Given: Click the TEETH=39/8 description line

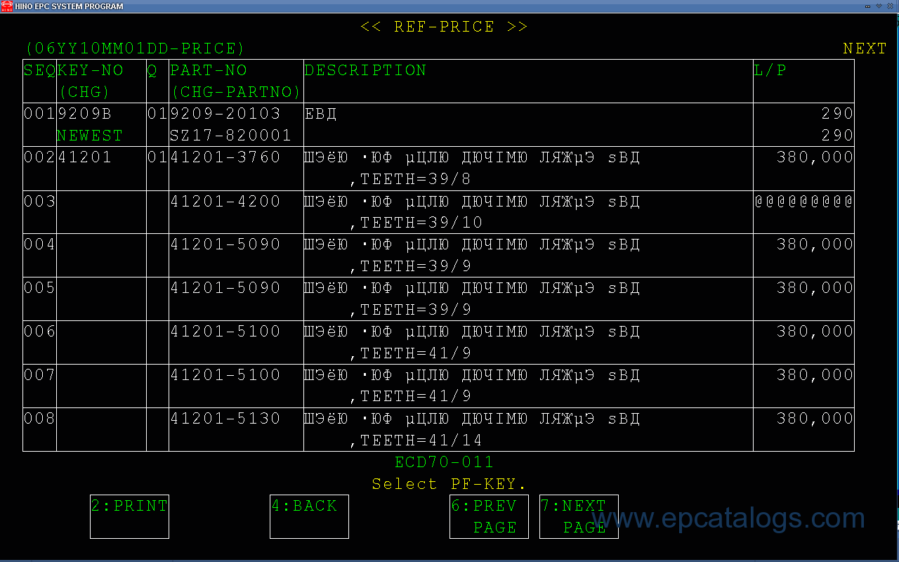Looking at the screenshot, I should click(410, 179).
